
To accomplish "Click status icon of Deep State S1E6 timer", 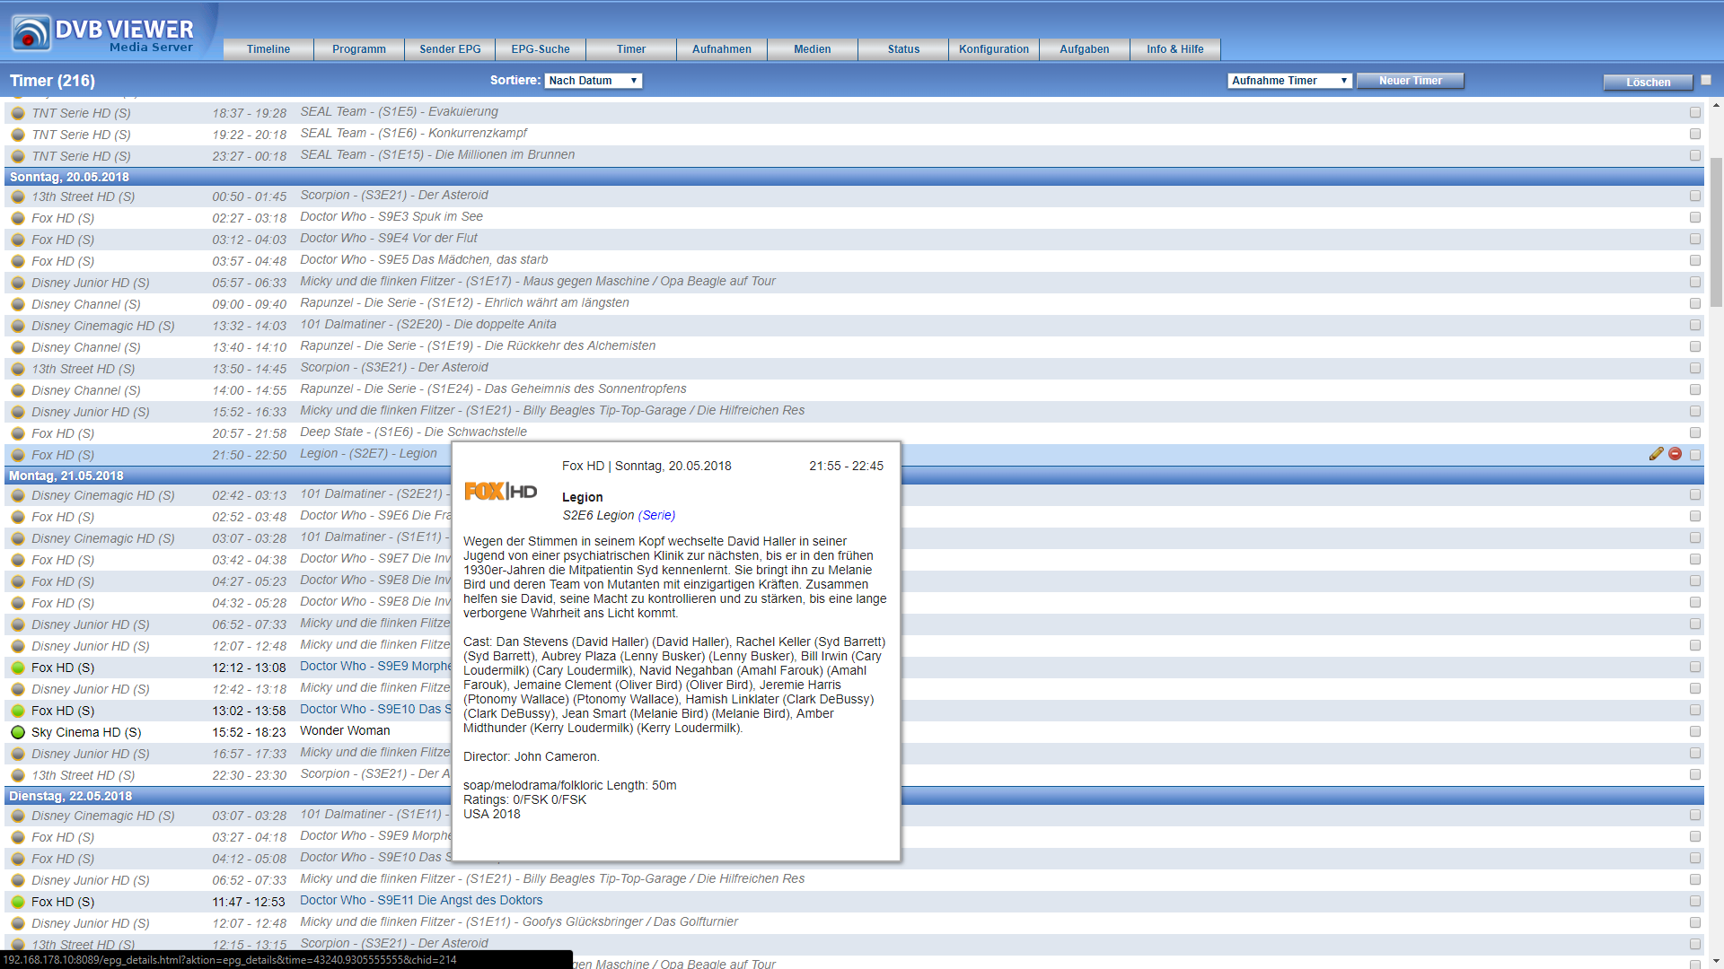I will 18,433.
